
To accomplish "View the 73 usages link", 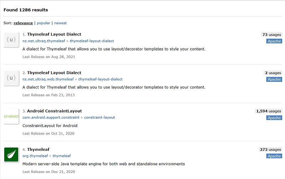I will [271, 35].
